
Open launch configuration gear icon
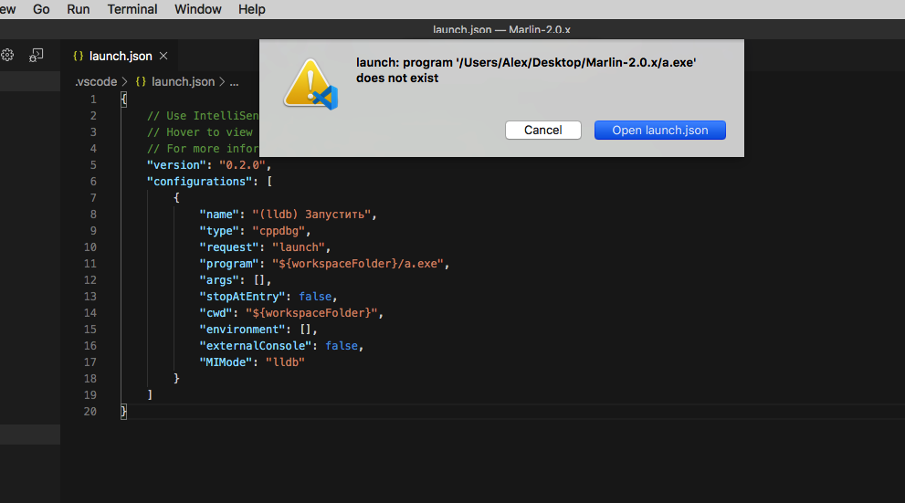tap(7, 56)
